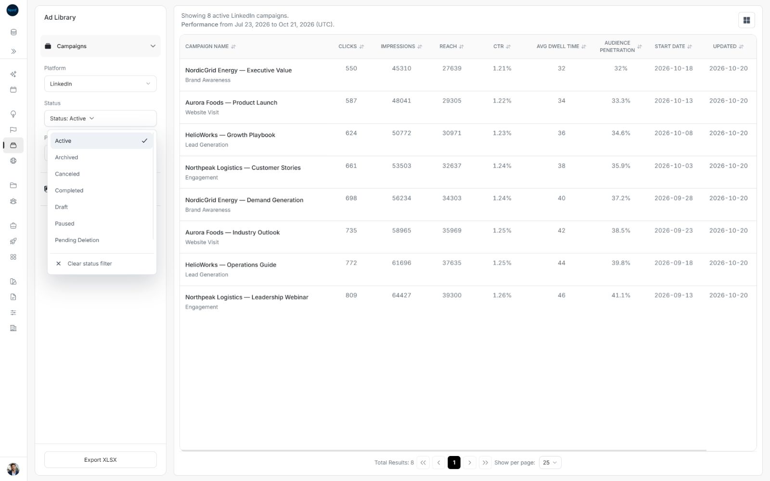
Task: Click the rocket icon in sidebar
Action: click(x=13, y=241)
